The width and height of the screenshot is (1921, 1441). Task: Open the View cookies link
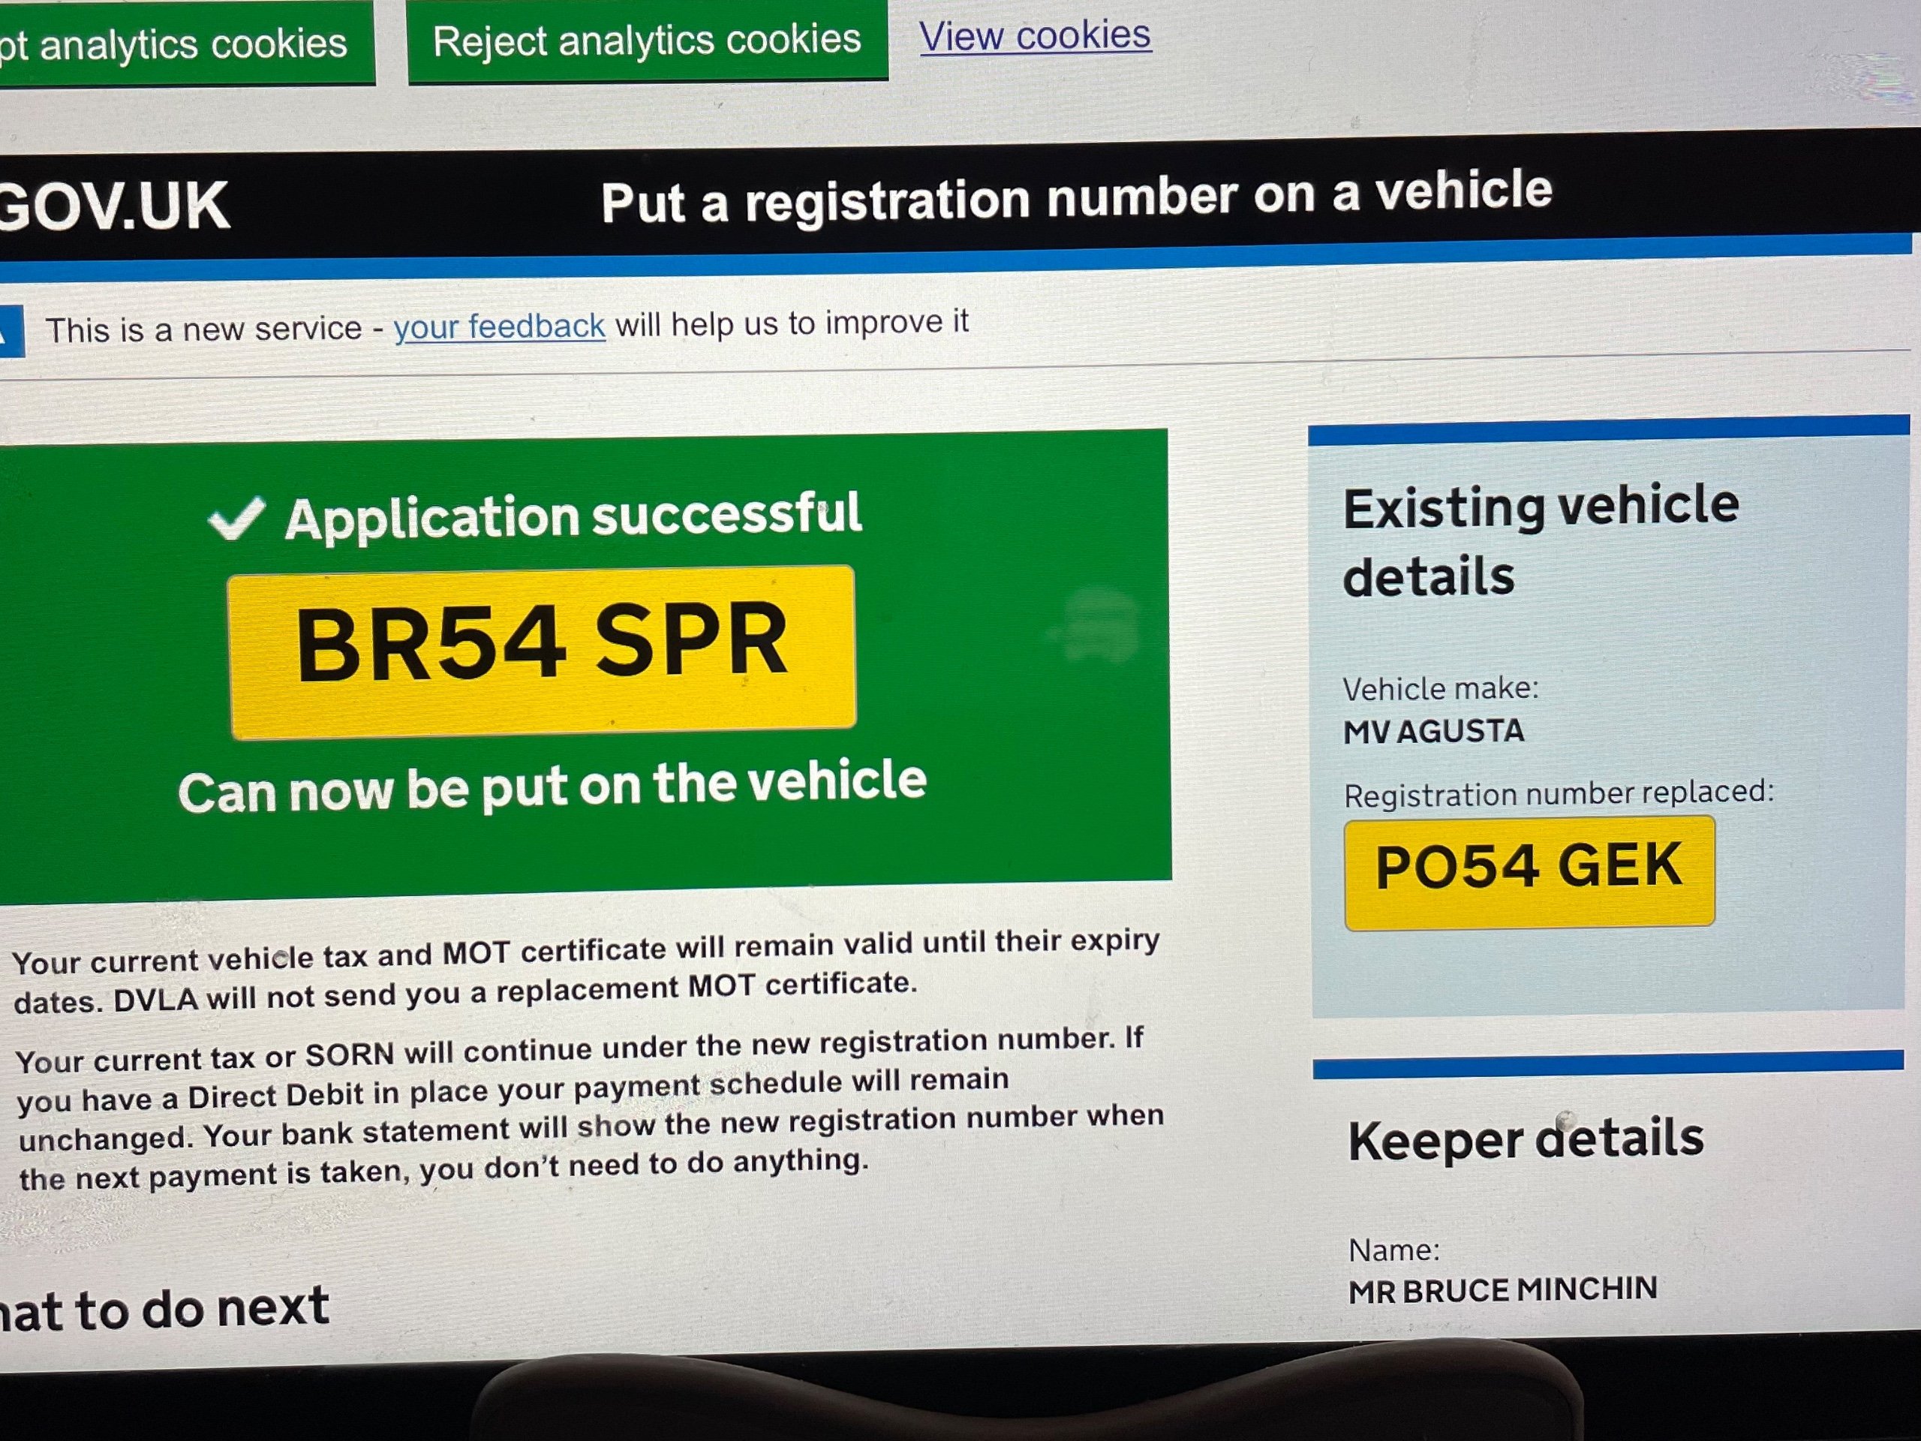(1036, 37)
